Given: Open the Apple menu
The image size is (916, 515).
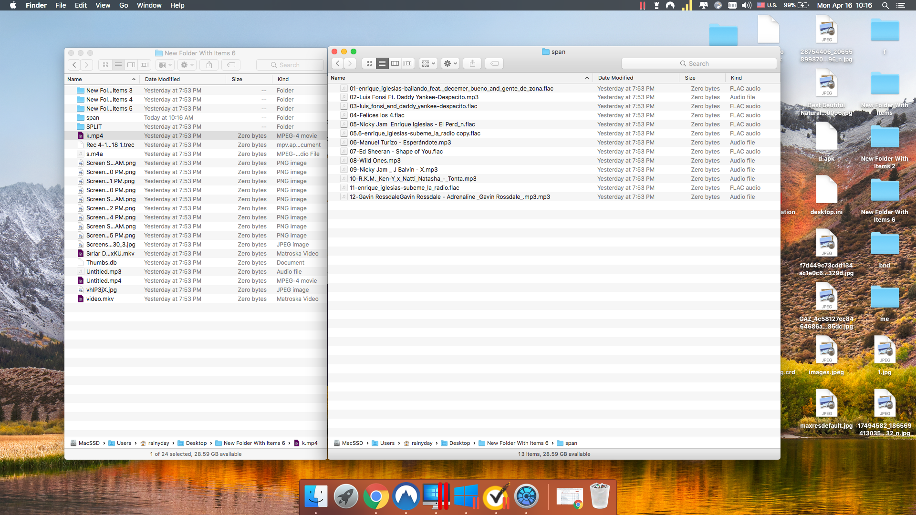Looking at the screenshot, I should 13,5.
